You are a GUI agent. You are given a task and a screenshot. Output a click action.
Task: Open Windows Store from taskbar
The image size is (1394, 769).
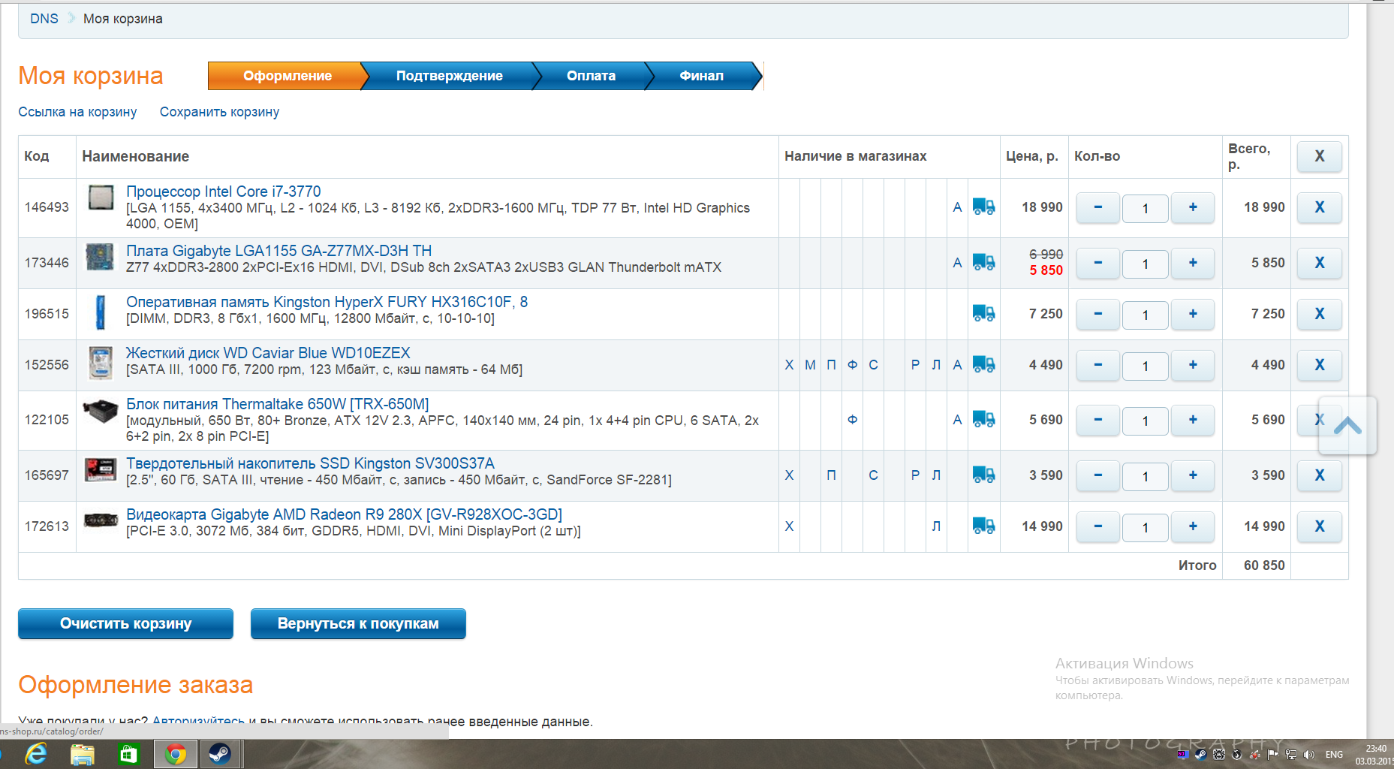128,754
